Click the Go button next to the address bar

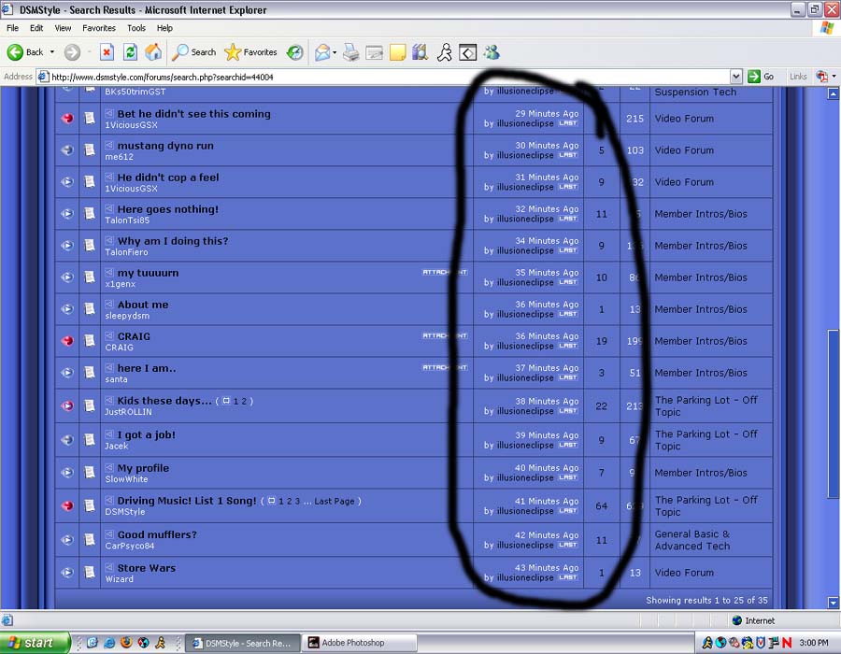(762, 77)
